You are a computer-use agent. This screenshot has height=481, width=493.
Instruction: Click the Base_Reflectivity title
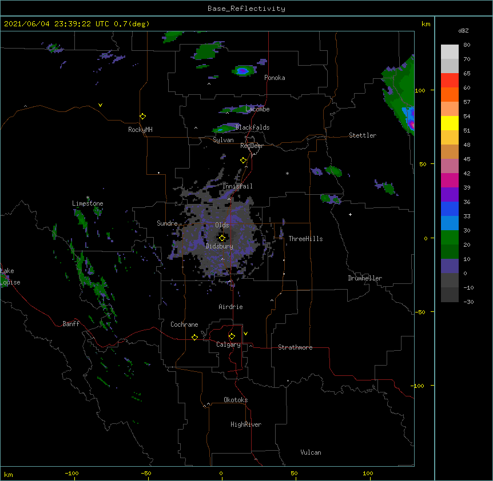[x=247, y=9]
